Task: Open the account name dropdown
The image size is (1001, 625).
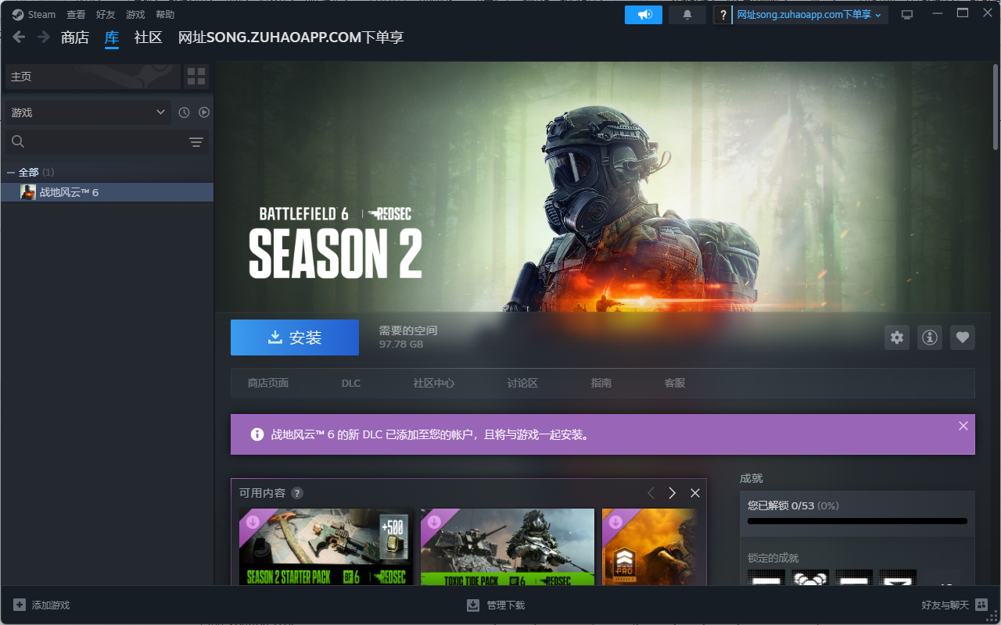Action: 809,15
